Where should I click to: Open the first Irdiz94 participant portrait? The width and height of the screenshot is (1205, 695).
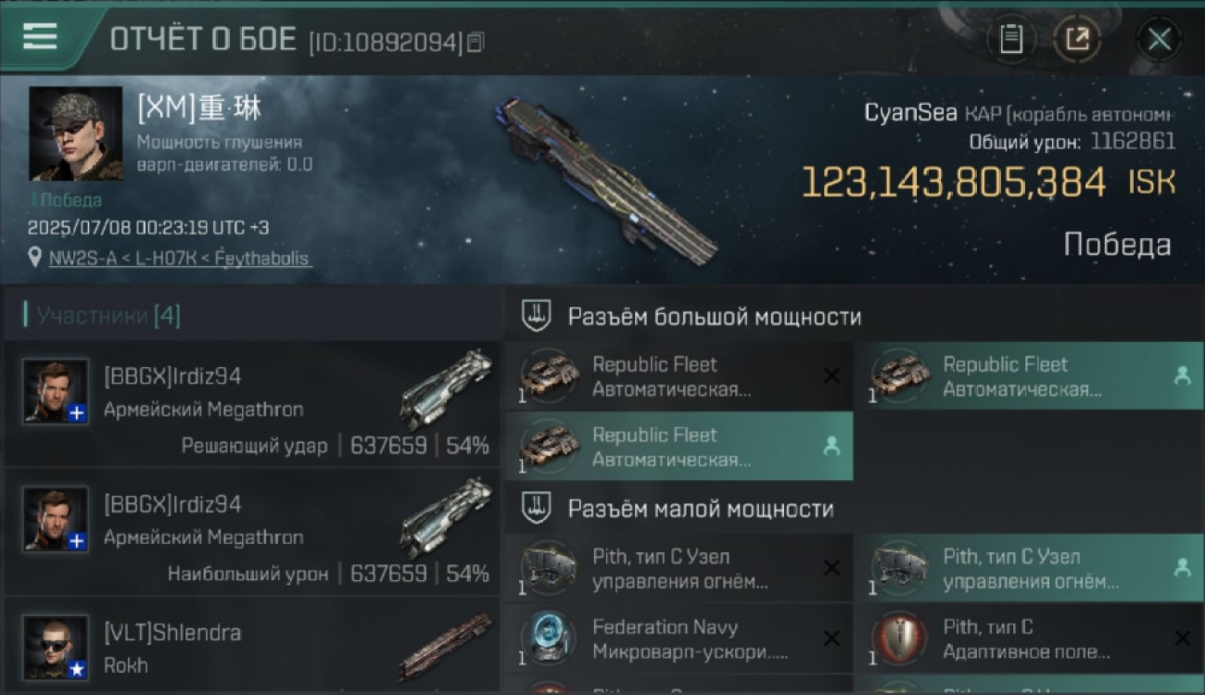point(56,392)
